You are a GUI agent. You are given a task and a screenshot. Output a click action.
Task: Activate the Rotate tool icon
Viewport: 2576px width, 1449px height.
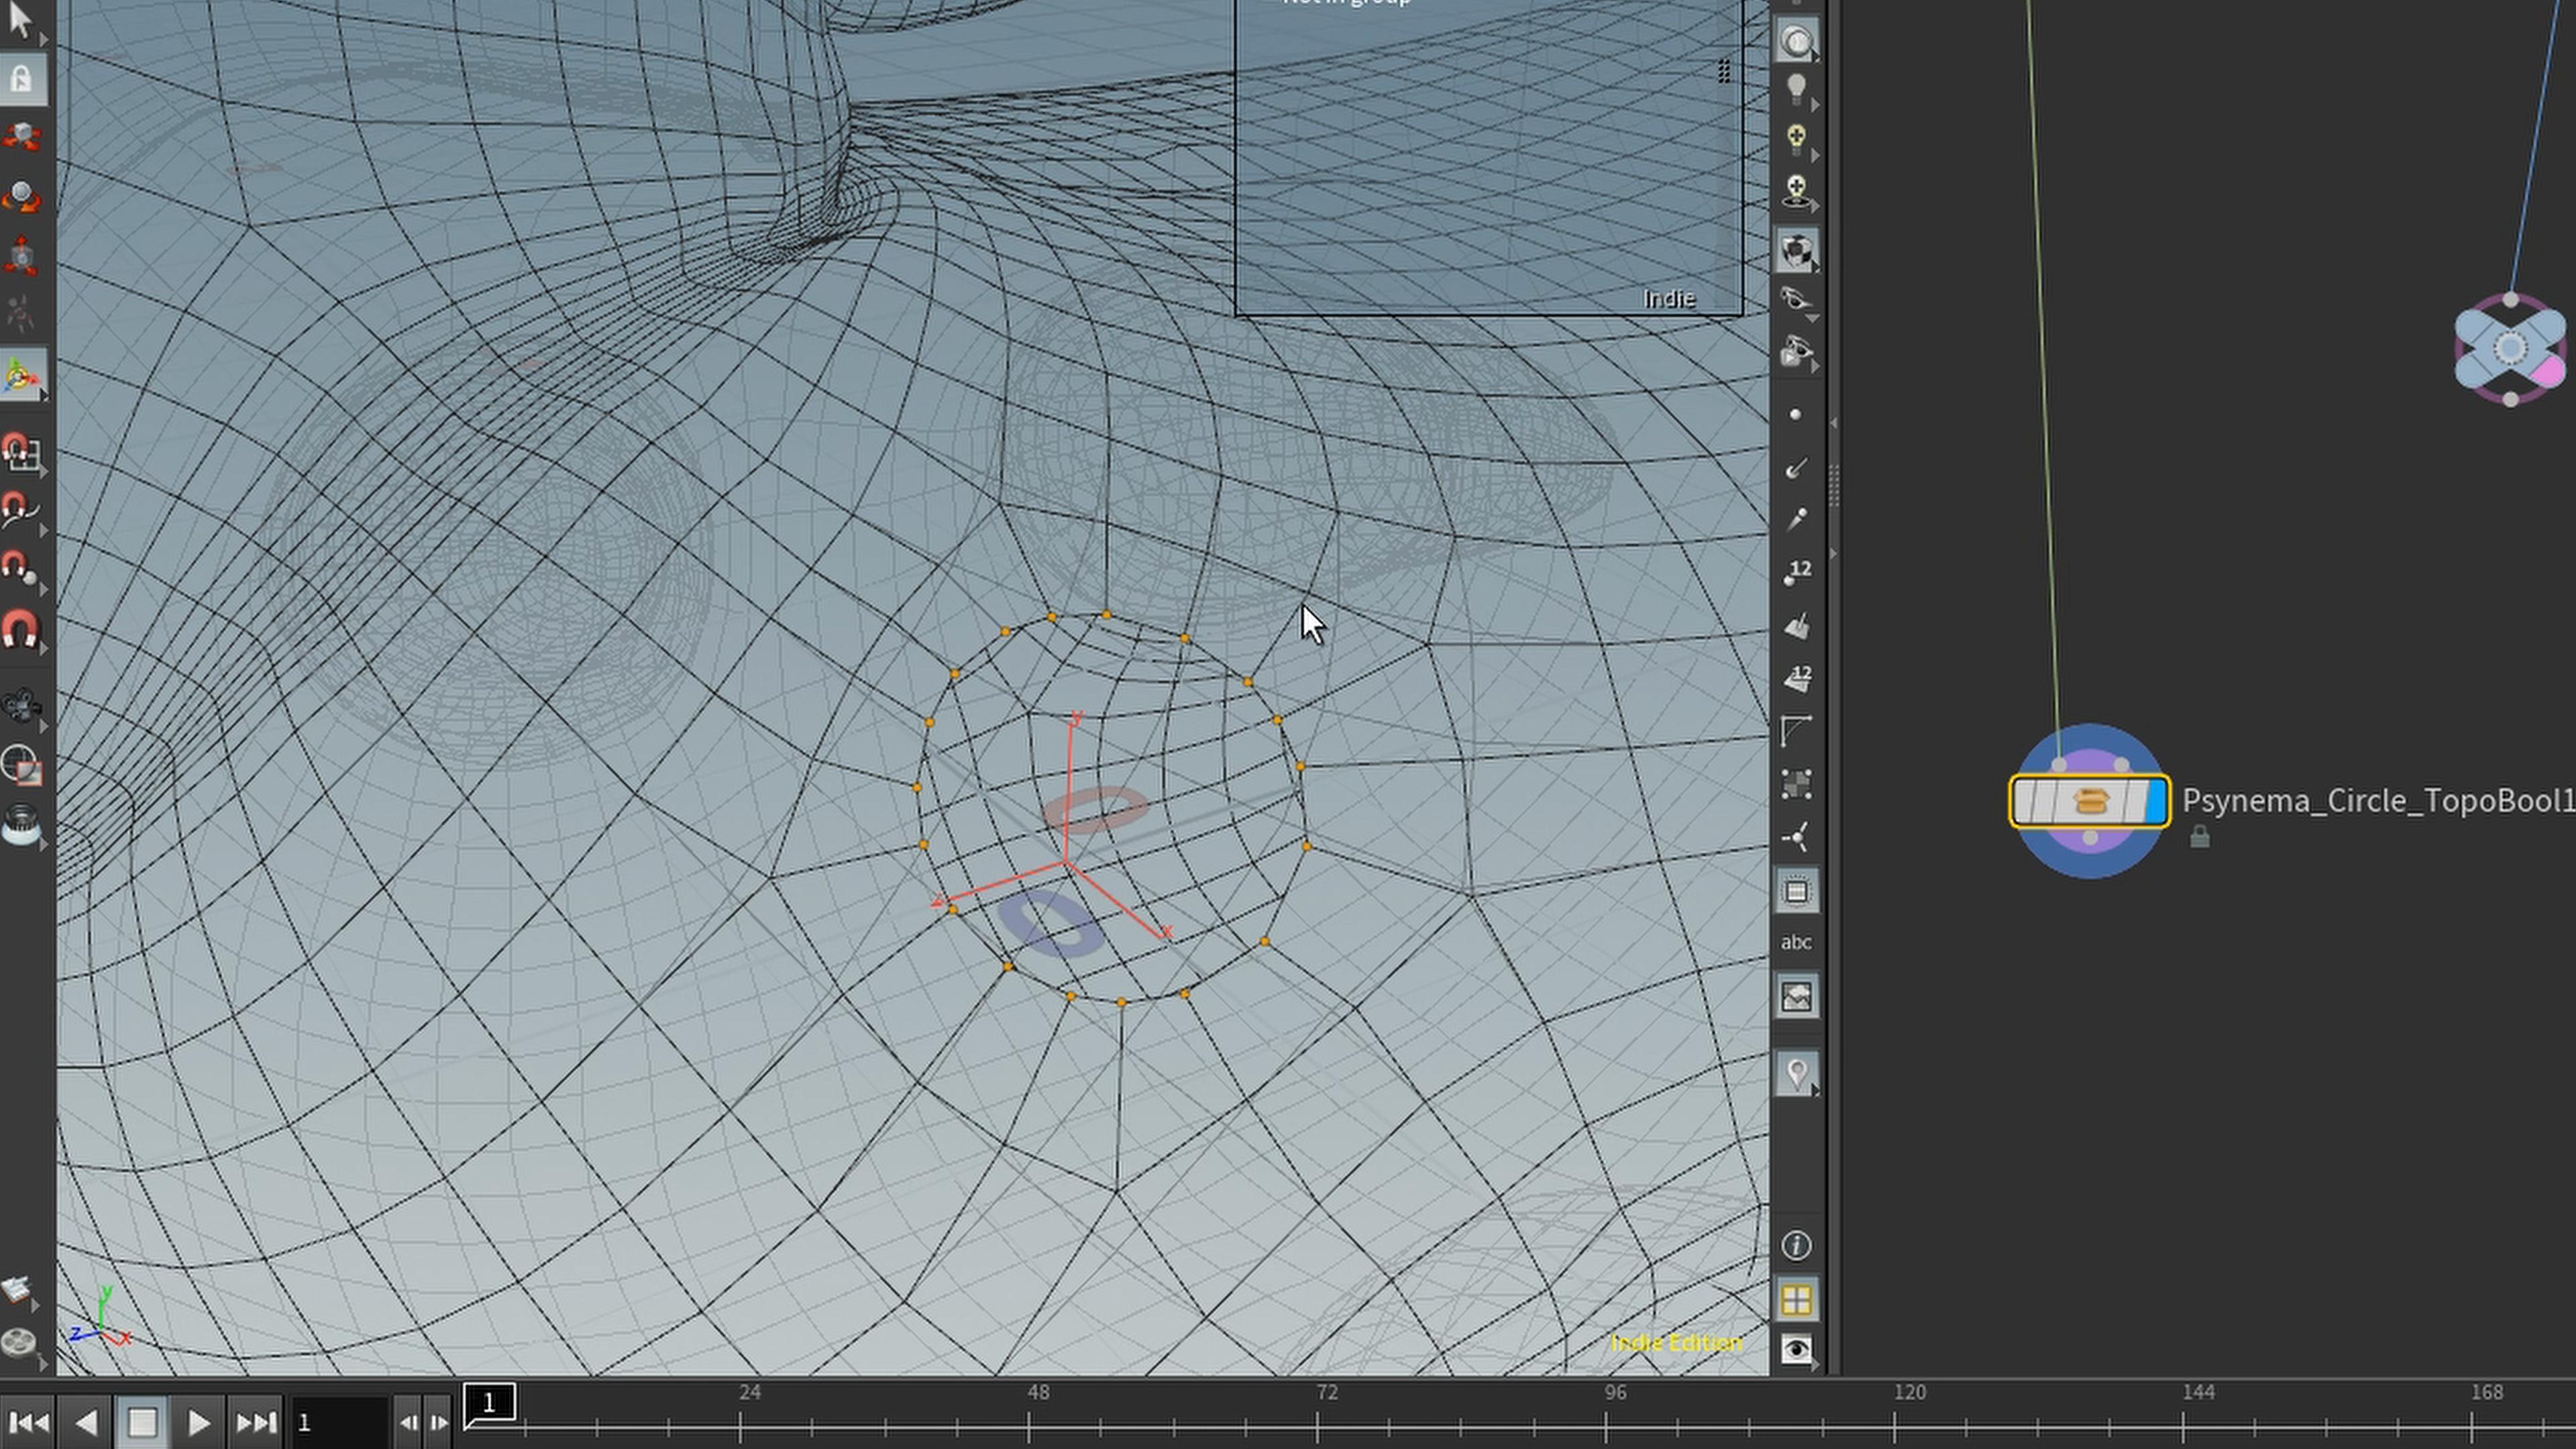[x=22, y=196]
